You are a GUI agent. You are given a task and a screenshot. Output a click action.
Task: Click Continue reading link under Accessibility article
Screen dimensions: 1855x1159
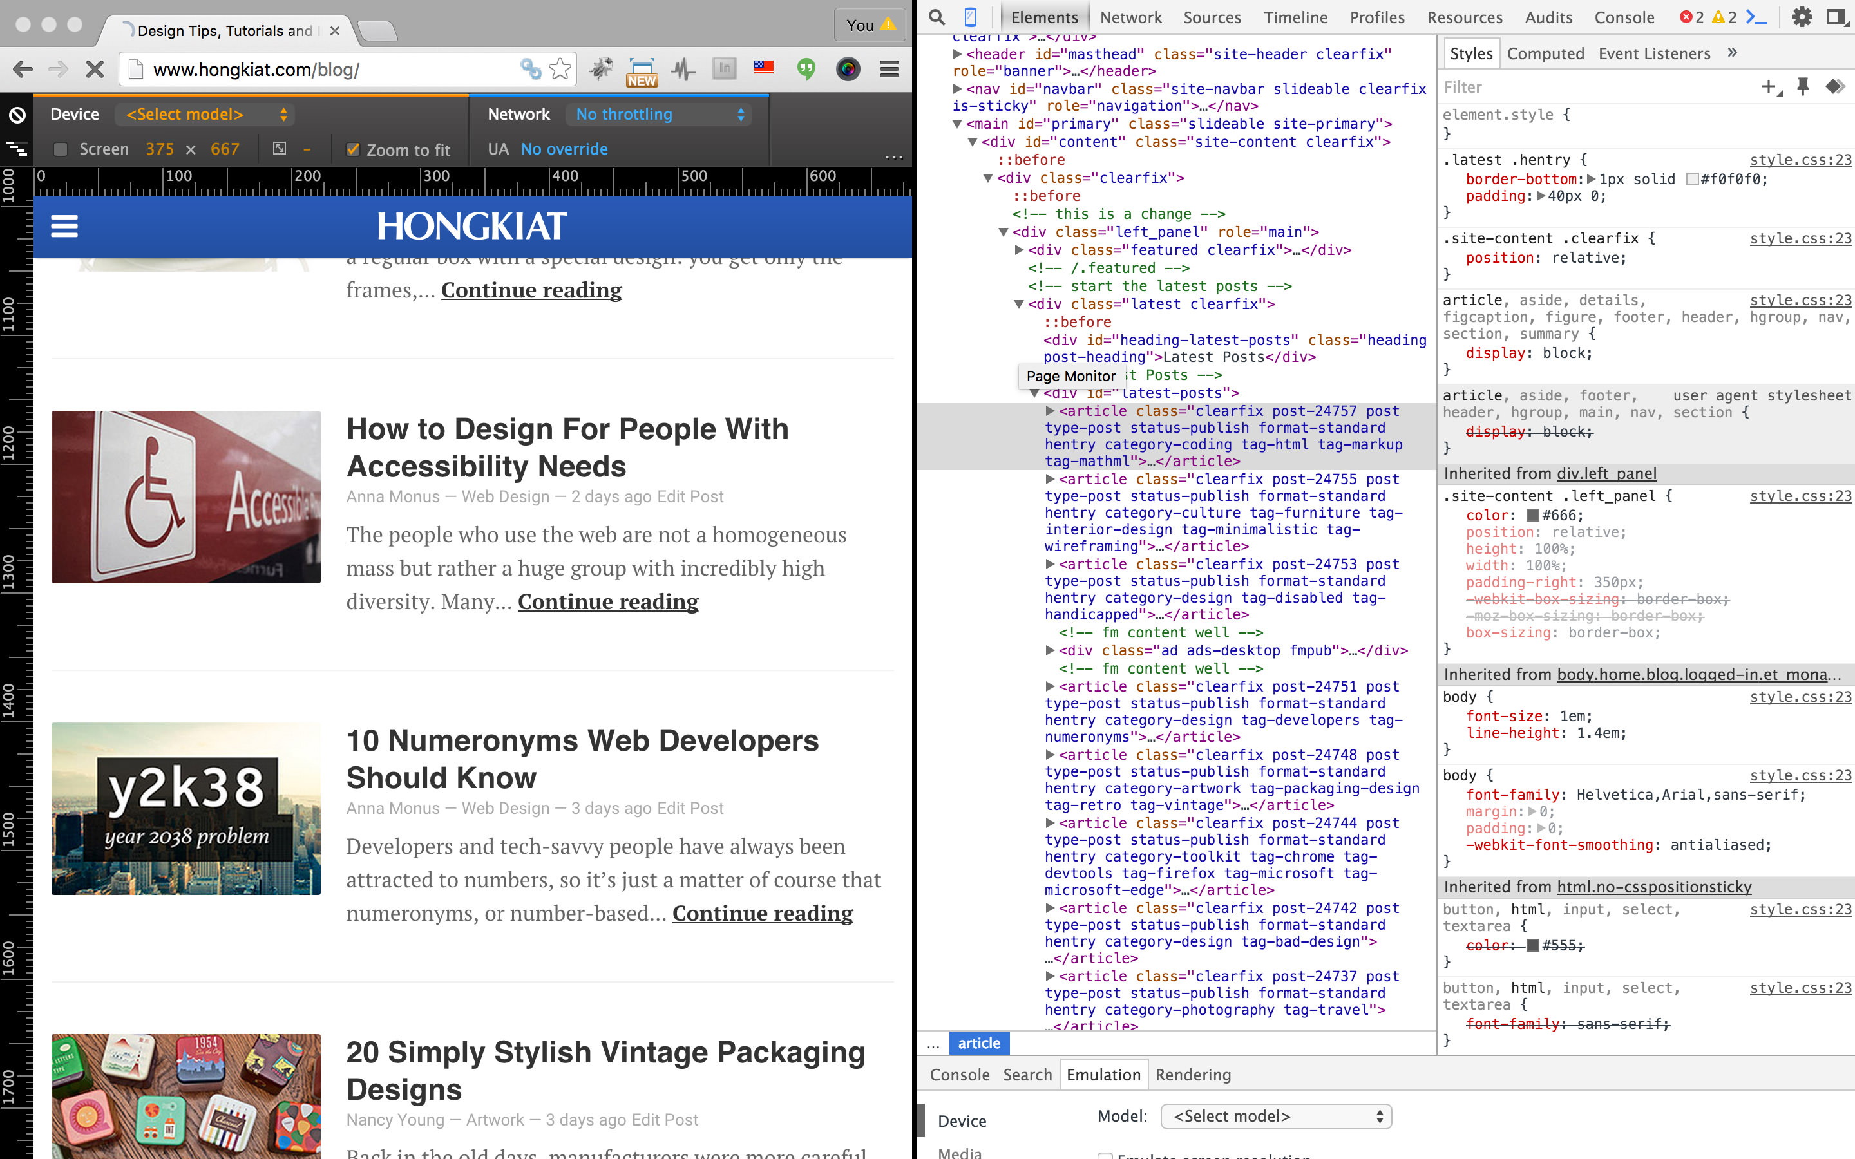[x=608, y=602]
